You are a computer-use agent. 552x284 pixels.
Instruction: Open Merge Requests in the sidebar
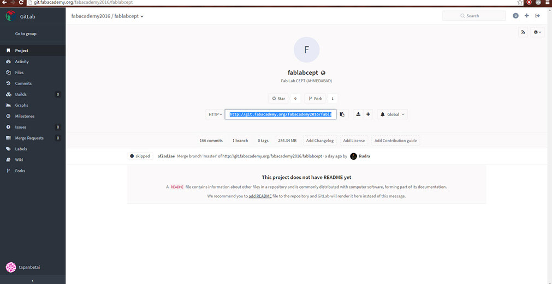click(x=33, y=138)
